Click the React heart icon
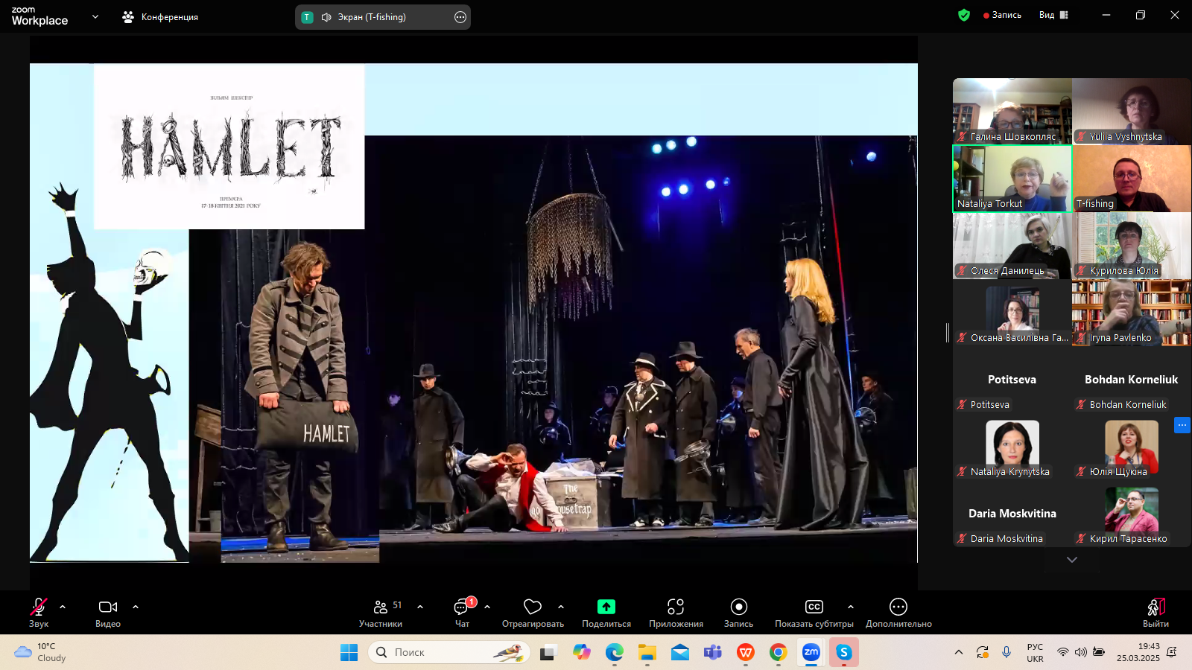The height and width of the screenshot is (670, 1192). pyautogui.click(x=532, y=607)
